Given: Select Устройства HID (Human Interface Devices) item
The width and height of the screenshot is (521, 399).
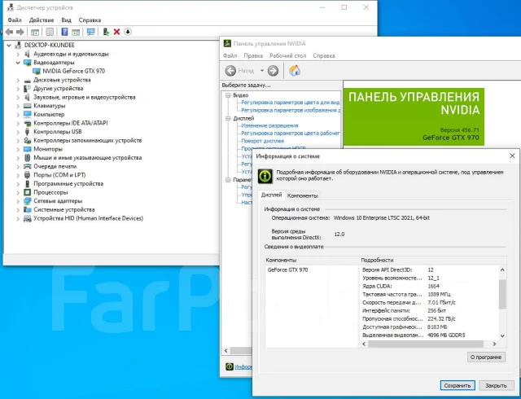Looking at the screenshot, I should [x=89, y=218].
